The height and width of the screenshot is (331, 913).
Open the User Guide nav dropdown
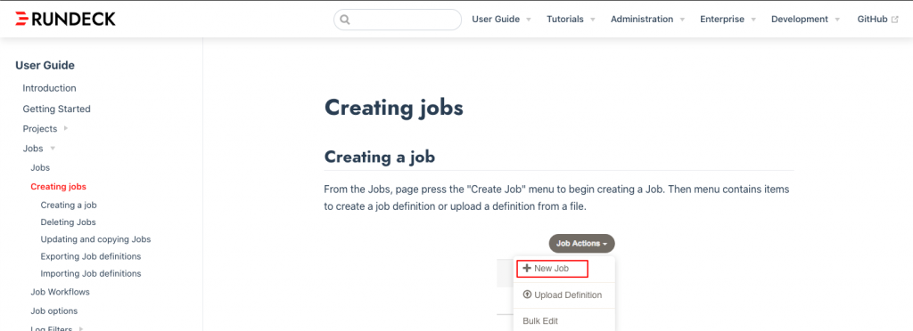(x=501, y=20)
